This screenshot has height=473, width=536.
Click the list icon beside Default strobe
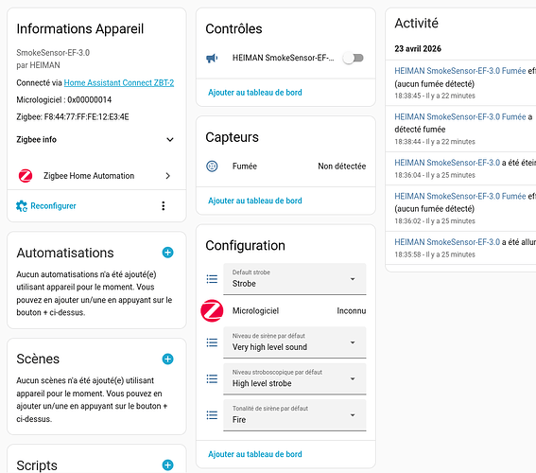pos(212,279)
